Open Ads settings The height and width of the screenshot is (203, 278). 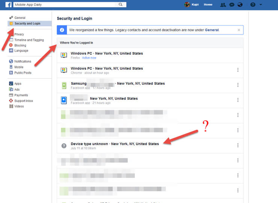[17, 89]
